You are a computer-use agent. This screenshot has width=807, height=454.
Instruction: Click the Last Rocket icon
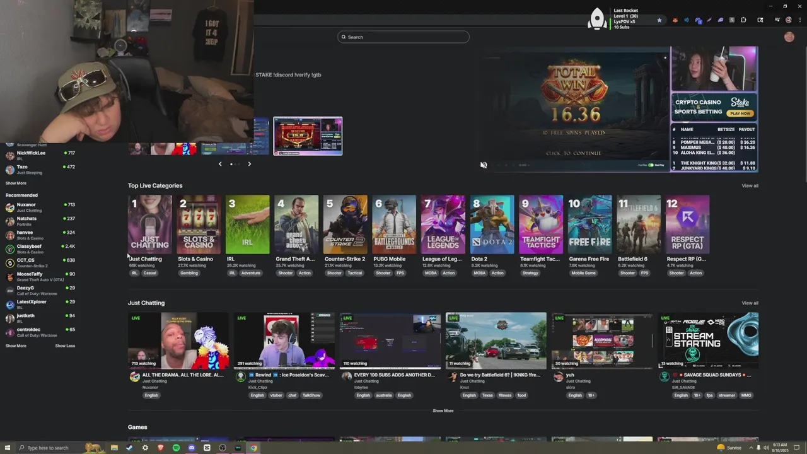coord(597,19)
